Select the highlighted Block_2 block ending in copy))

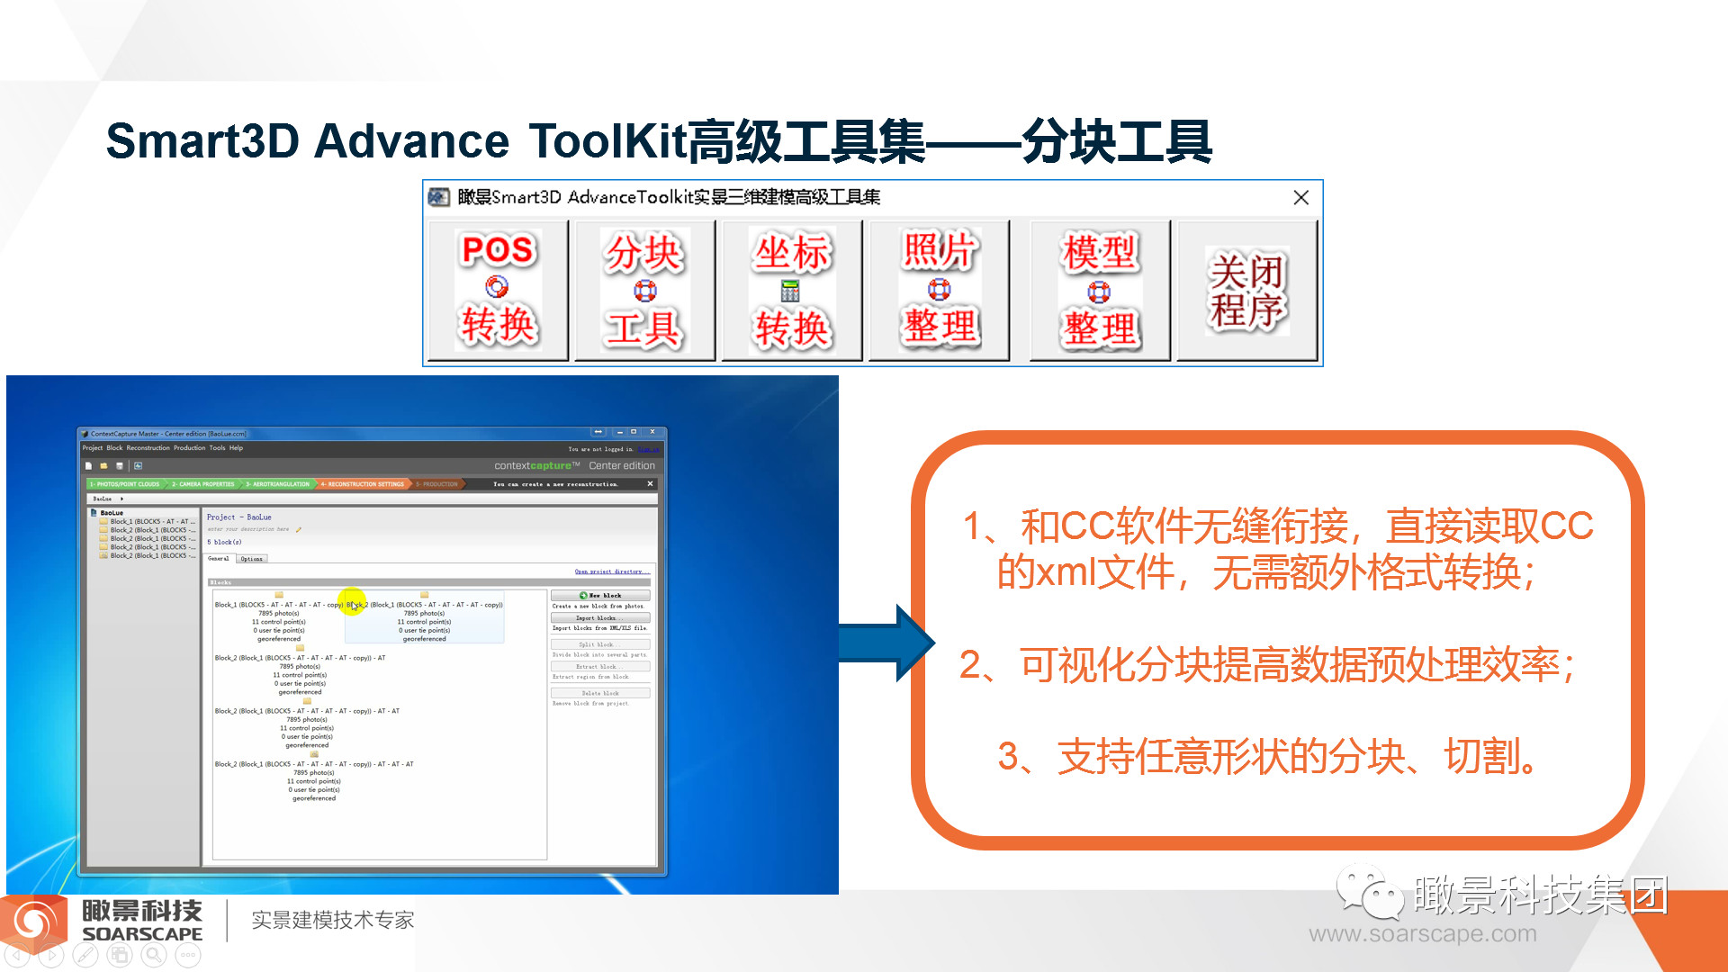[x=425, y=617]
